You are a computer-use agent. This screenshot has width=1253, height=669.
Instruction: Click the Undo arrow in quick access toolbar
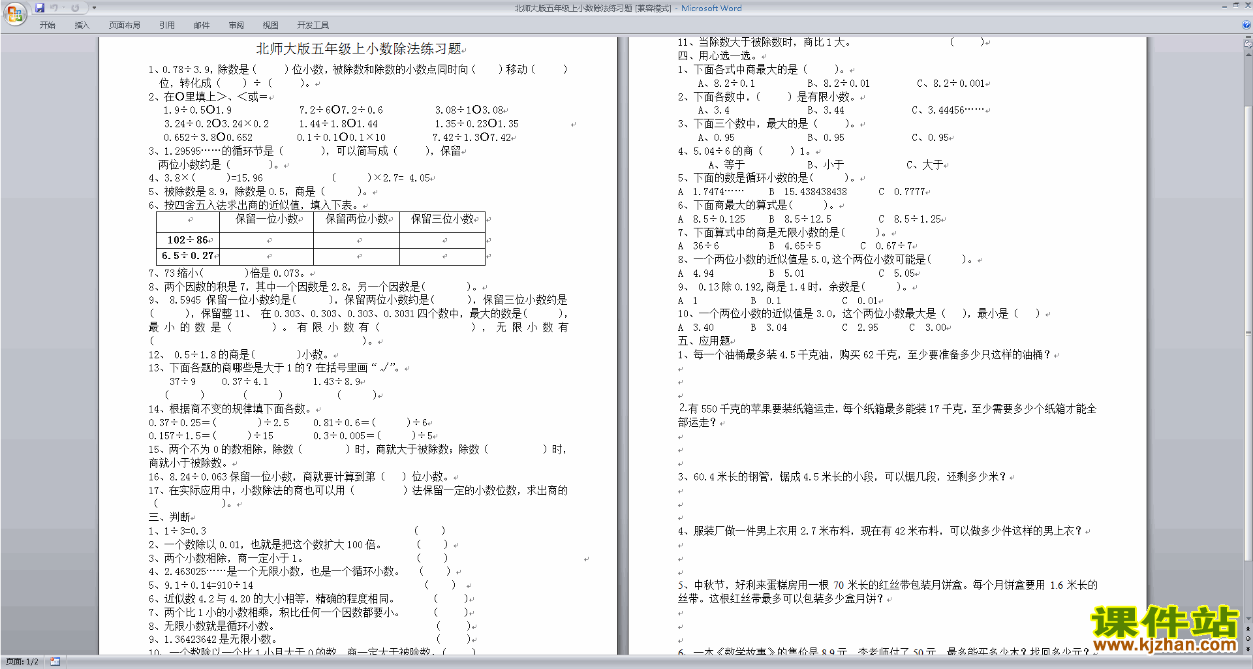click(54, 8)
